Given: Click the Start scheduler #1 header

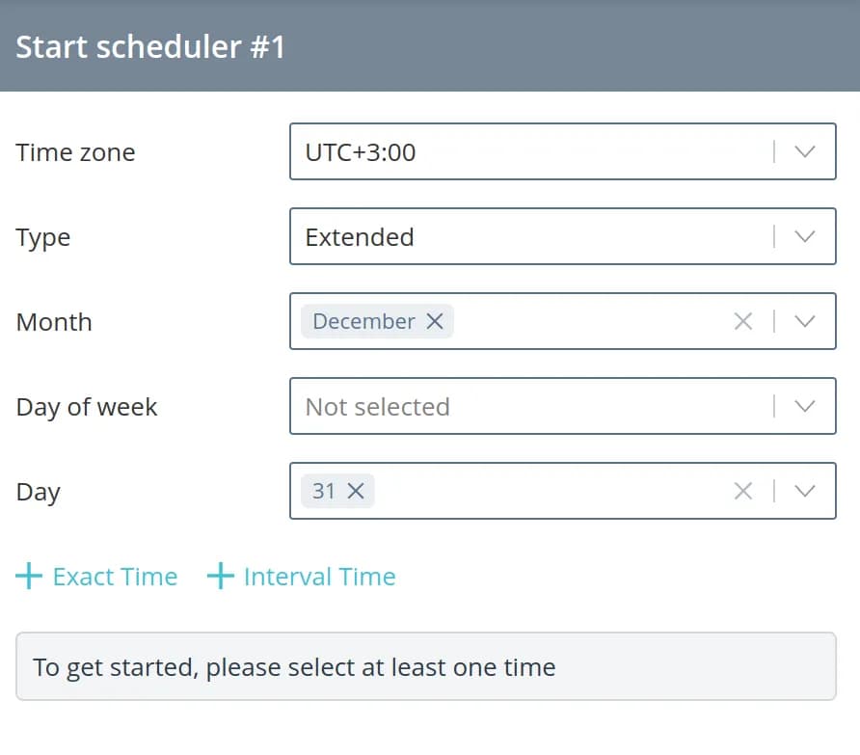Looking at the screenshot, I should tap(150, 46).
